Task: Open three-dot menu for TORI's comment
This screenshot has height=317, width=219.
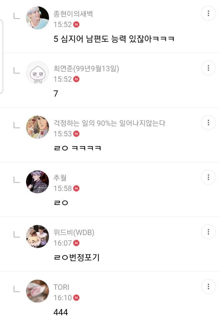Action: (208, 287)
